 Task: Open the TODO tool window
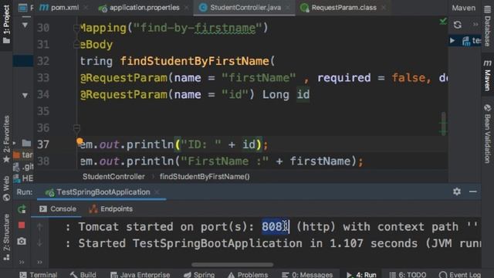(408, 275)
